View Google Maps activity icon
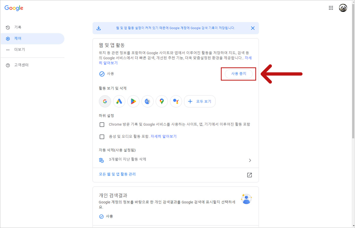The height and width of the screenshot is (228, 355). [162, 101]
